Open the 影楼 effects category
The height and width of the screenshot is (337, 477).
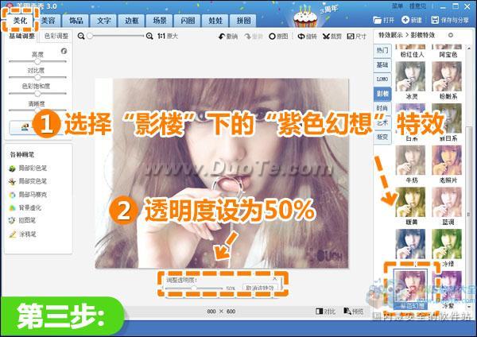coord(382,92)
